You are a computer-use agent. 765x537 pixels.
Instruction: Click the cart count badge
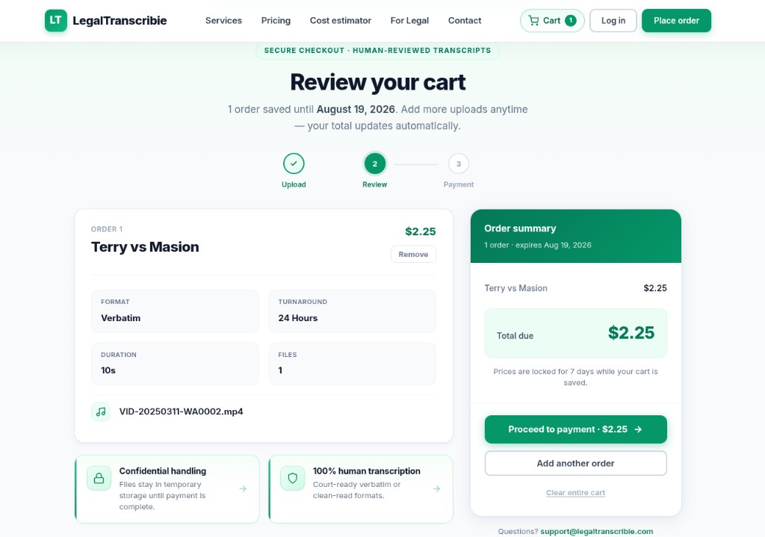[x=570, y=20]
